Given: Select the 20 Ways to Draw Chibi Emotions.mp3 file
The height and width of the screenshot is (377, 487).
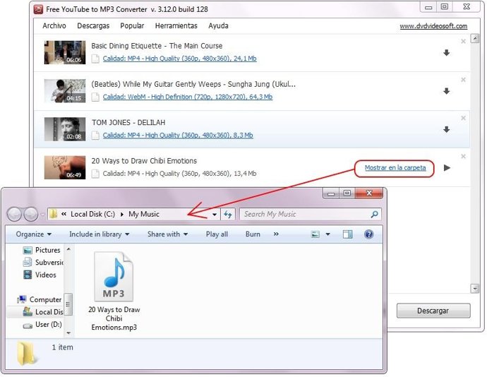Looking at the screenshot, I should [114, 291].
